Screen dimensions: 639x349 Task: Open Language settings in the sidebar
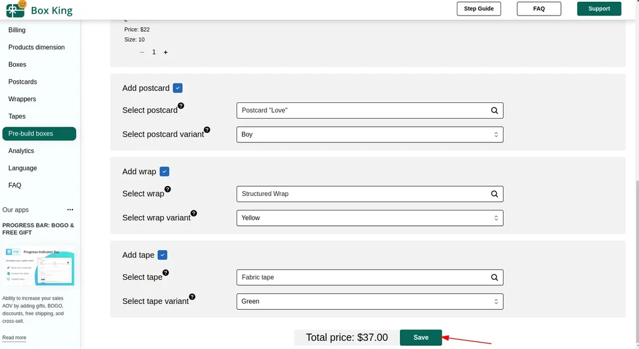[x=22, y=168]
